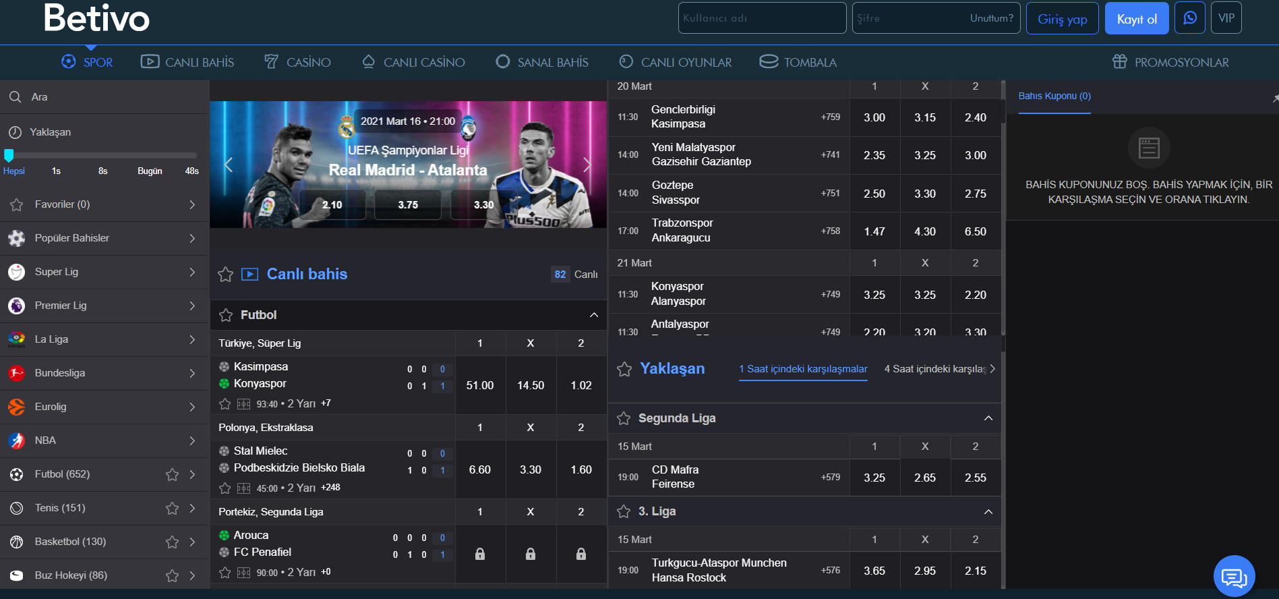Click the Yaklaşan time range slider handle
Viewport: 1279px width, 599px height.
9,156
